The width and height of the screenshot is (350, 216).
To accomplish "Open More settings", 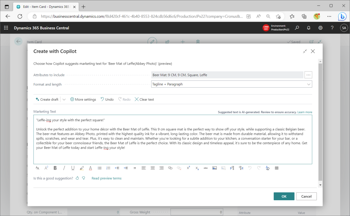I will pos(83,100).
